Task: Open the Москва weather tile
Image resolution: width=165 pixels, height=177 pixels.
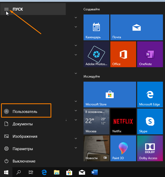Action: click(96, 121)
